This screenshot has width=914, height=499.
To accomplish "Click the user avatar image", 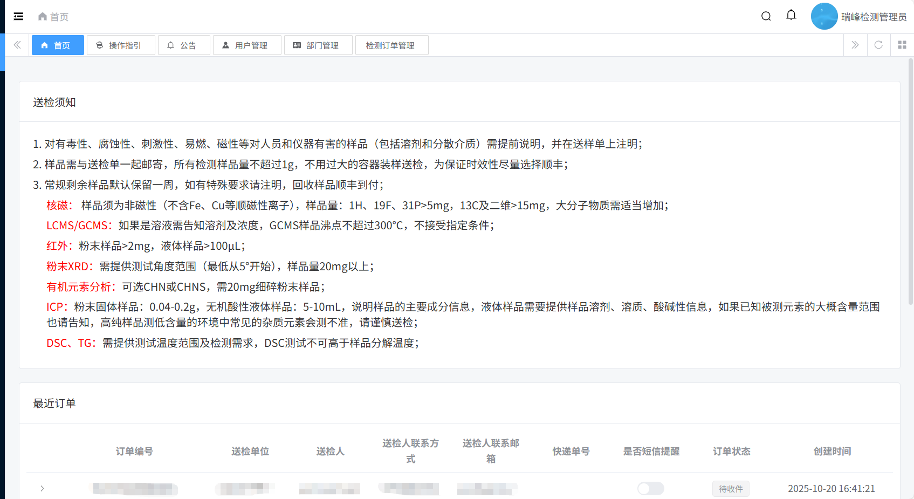I will click(x=824, y=17).
